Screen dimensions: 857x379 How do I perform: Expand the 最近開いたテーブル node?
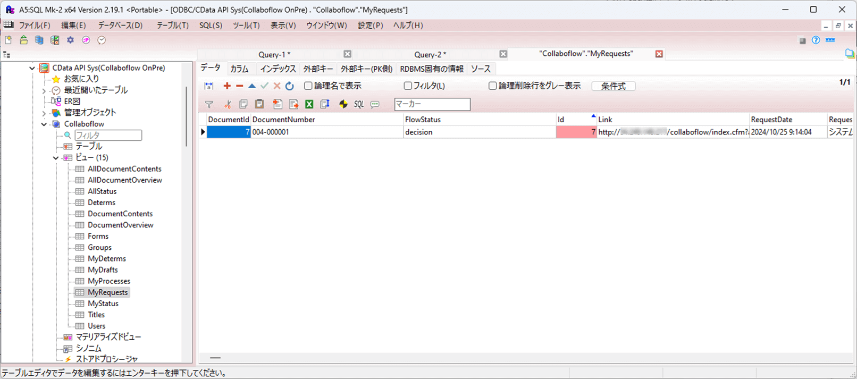pos(44,91)
